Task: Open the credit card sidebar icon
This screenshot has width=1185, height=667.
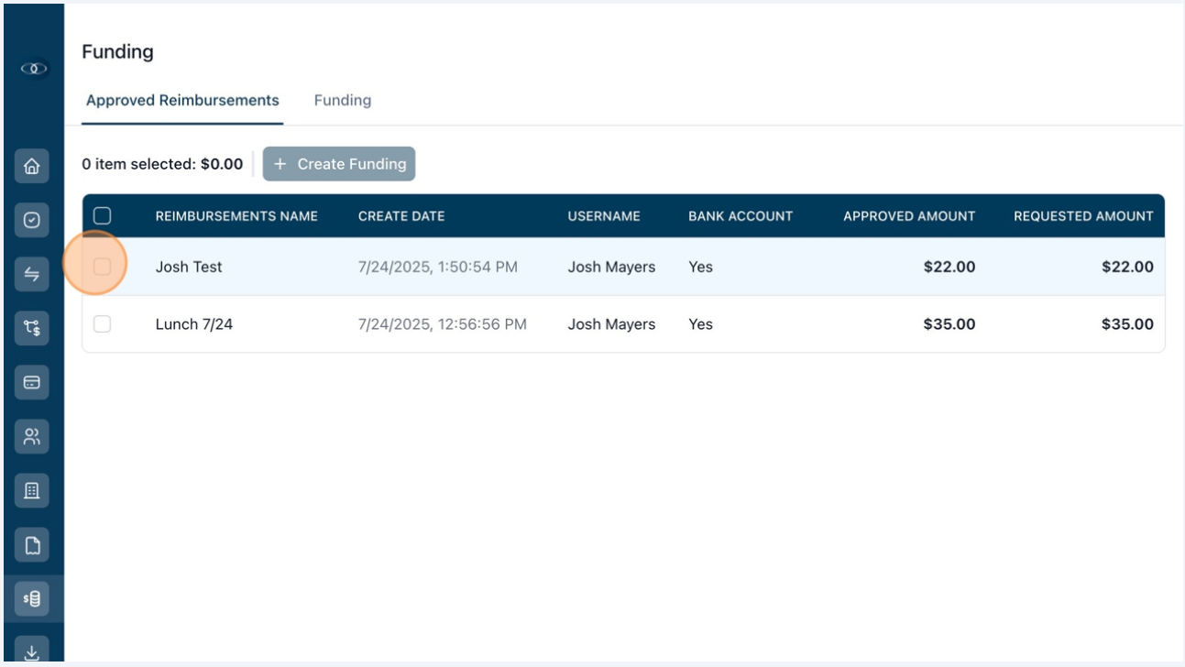Action: coord(32,382)
